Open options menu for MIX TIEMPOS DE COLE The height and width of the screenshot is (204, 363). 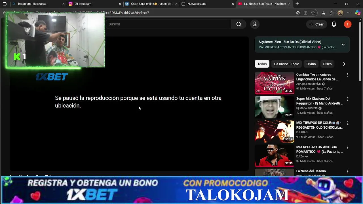[348, 123]
